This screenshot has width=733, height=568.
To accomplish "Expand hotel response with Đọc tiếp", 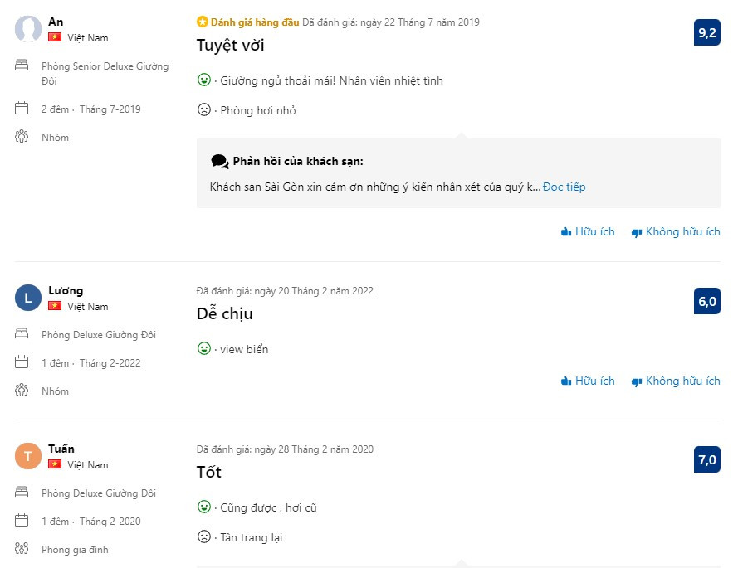I will (564, 187).
